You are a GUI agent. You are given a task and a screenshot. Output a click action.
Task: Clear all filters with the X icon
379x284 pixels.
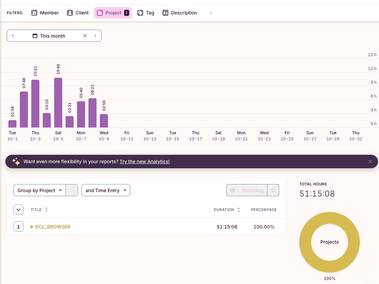(x=211, y=13)
